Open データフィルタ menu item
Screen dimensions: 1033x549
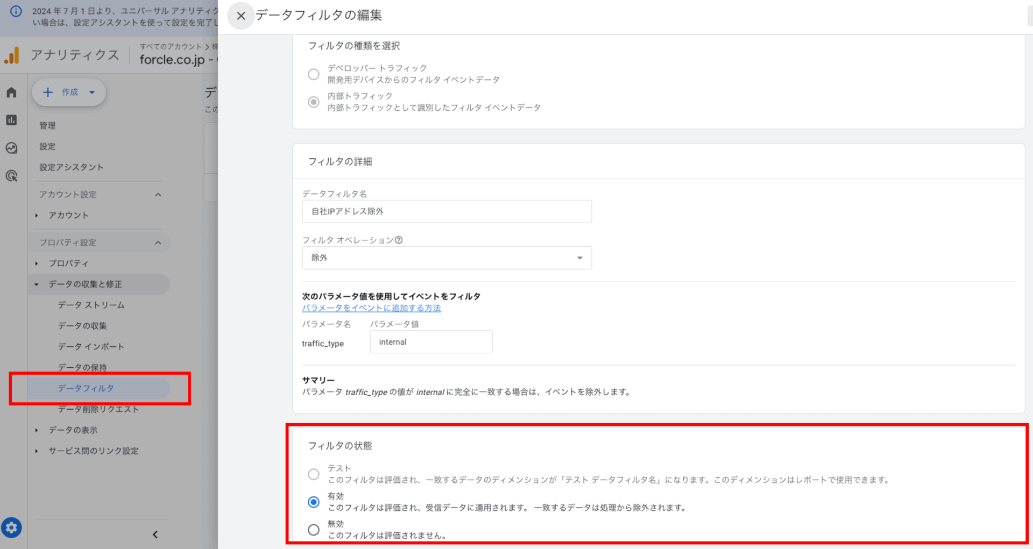[x=99, y=388]
